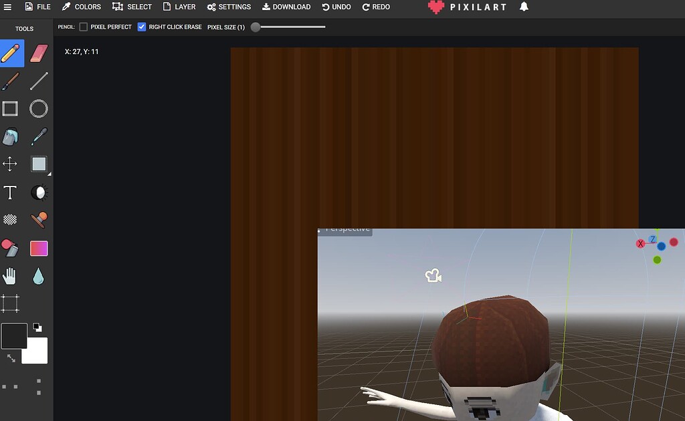Click the Download button
The width and height of the screenshot is (685, 421).
click(286, 7)
